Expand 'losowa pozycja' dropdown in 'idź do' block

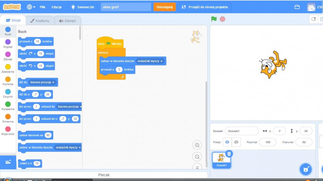pos(53,82)
